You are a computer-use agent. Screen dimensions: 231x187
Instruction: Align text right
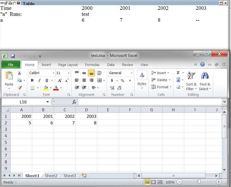pyautogui.click(x=91, y=80)
